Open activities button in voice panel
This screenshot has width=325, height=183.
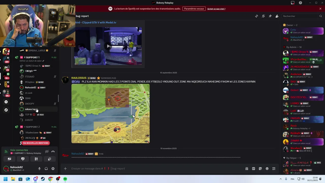coord(36,159)
